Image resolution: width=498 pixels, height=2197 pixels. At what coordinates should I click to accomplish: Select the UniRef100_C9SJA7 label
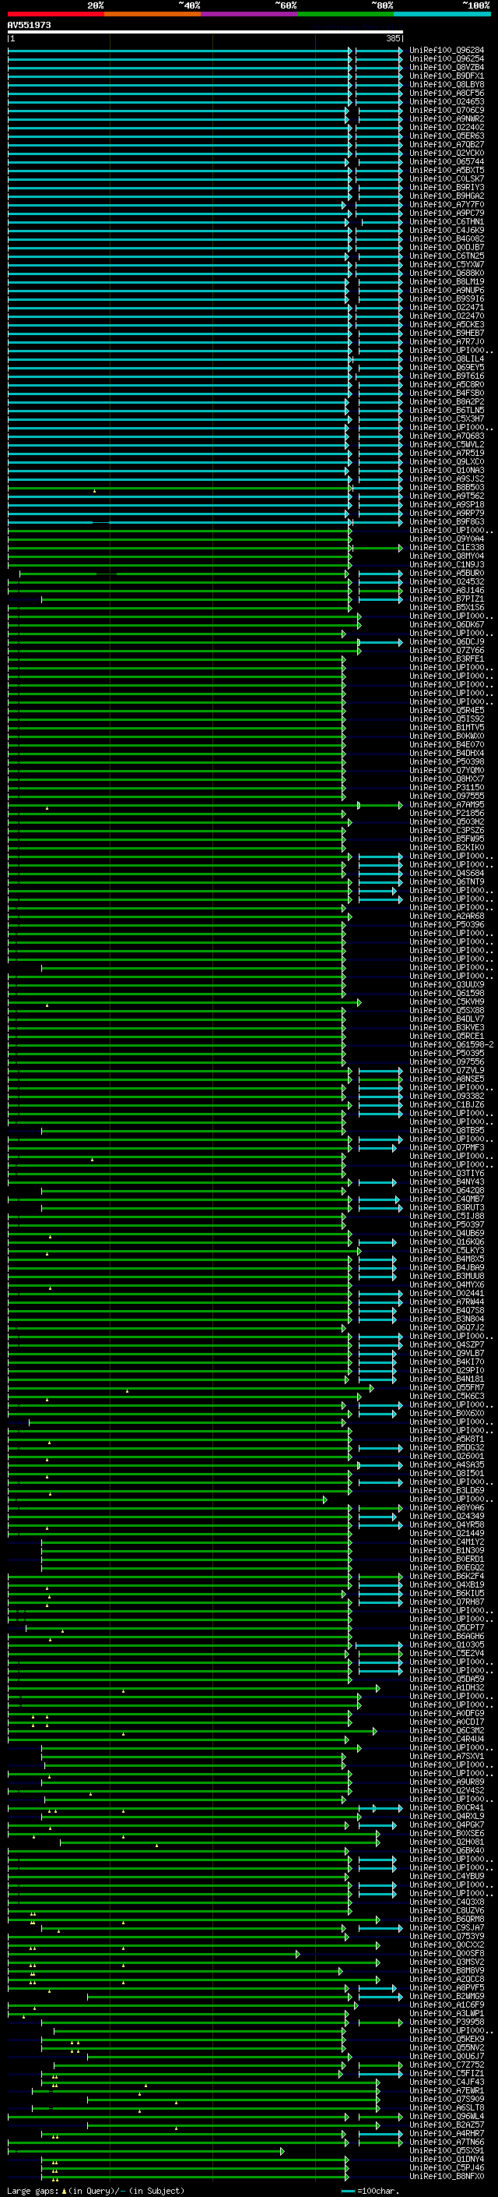[x=446, y=1928]
